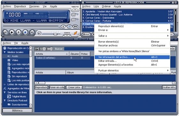Click the Buscar search field
Image resolution: width=179 pixels, height=116 pixels.
(x=79, y=49)
